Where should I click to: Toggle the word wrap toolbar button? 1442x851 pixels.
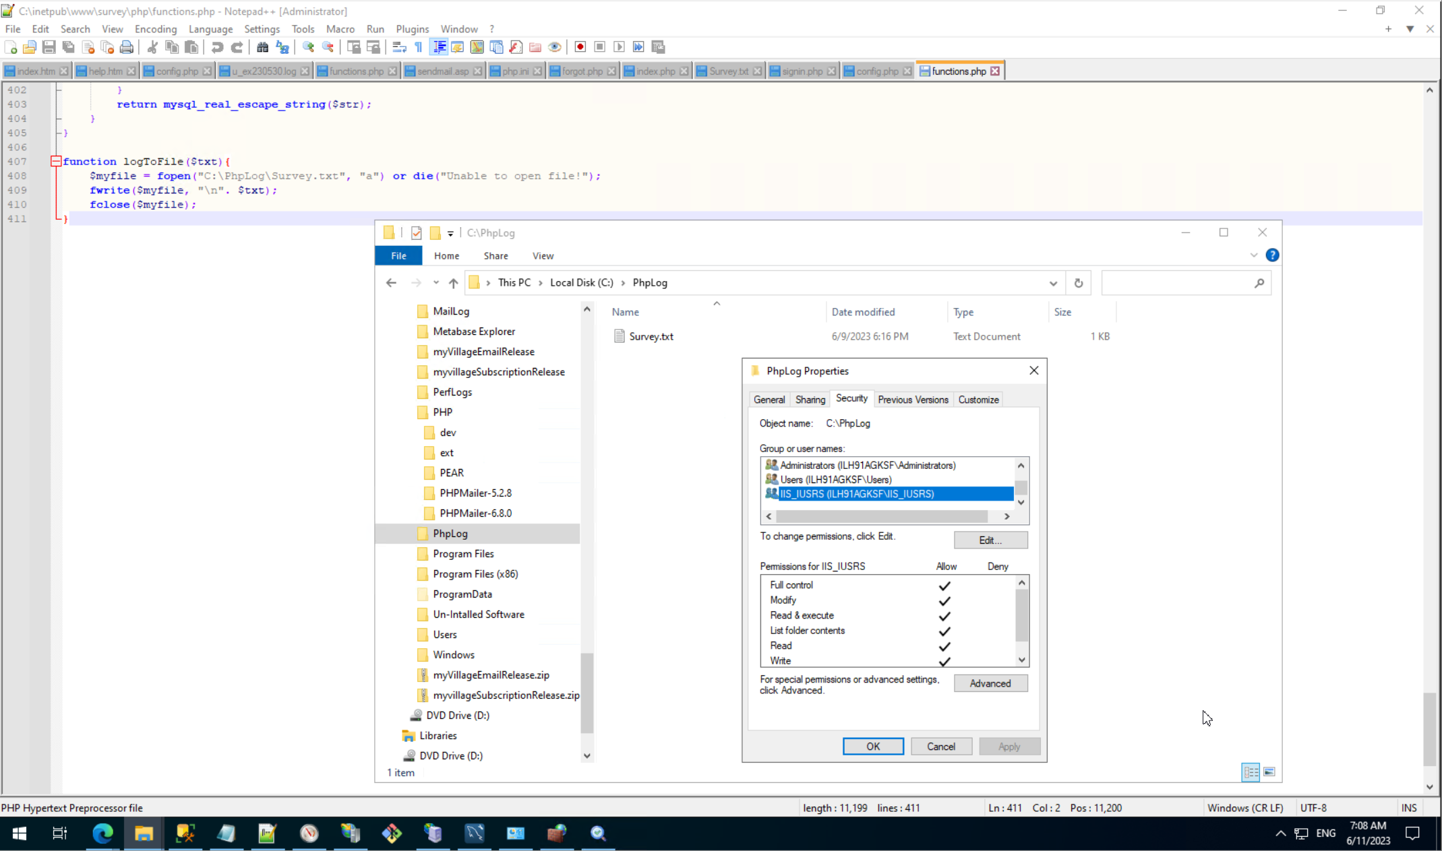point(399,47)
